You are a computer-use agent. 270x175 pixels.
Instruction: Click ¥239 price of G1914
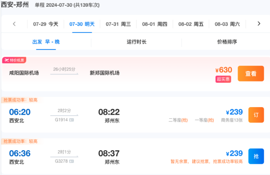pyautogui.click(x=234, y=112)
